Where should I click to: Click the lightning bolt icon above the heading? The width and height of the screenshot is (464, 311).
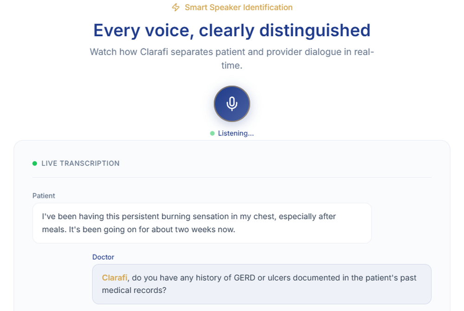pos(176,7)
